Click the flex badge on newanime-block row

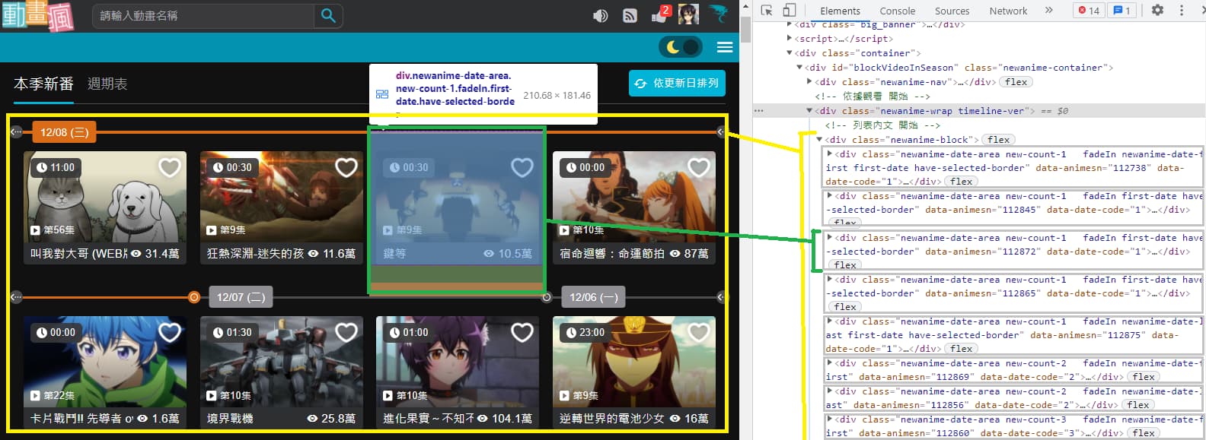[998, 140]
